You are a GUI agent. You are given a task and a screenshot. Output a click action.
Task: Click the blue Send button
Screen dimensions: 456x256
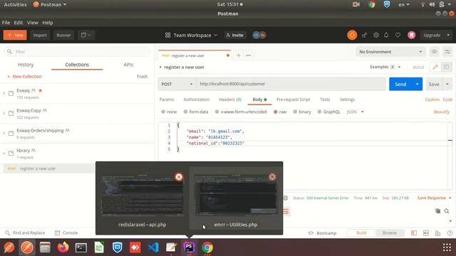coord(400,84)
